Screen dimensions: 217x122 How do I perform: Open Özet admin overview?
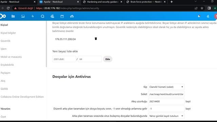pyautogui.click(x=3, y=117)
